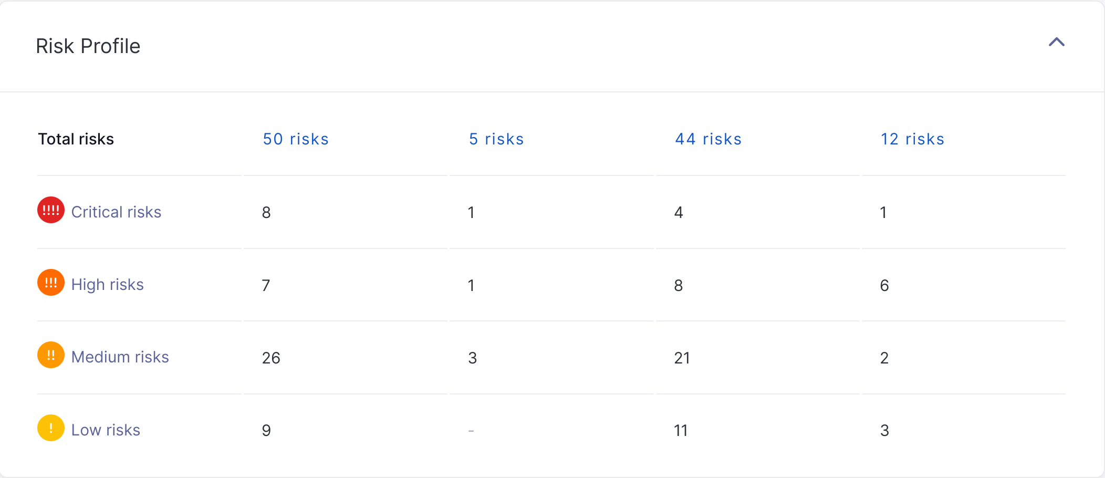Click High risks count 6
Image resolution: width=1105 pixels, height=478 pixels.
[x=884, y=285]
